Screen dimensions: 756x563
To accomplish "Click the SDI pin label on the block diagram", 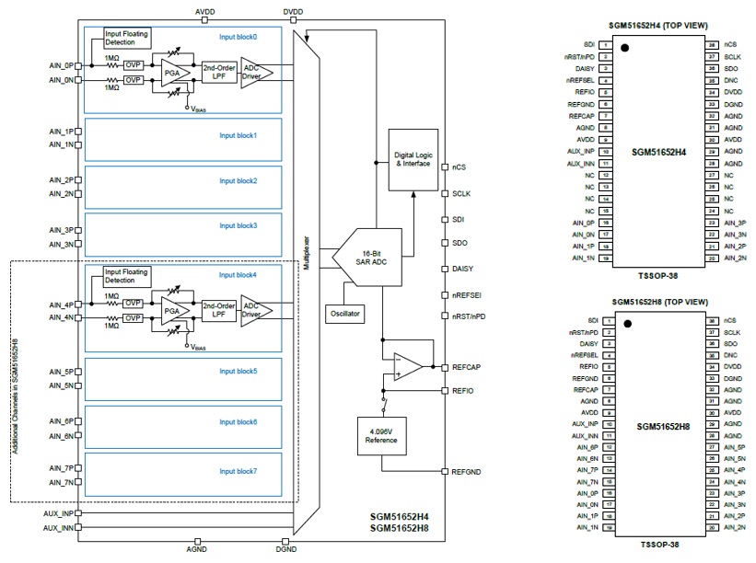I will [458, 220].
